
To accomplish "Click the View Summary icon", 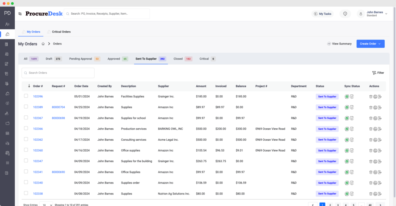I will 329,44.
